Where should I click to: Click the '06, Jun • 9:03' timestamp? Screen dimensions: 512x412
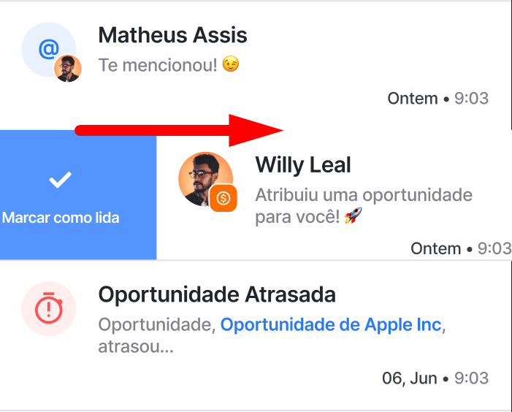point(435,378)
